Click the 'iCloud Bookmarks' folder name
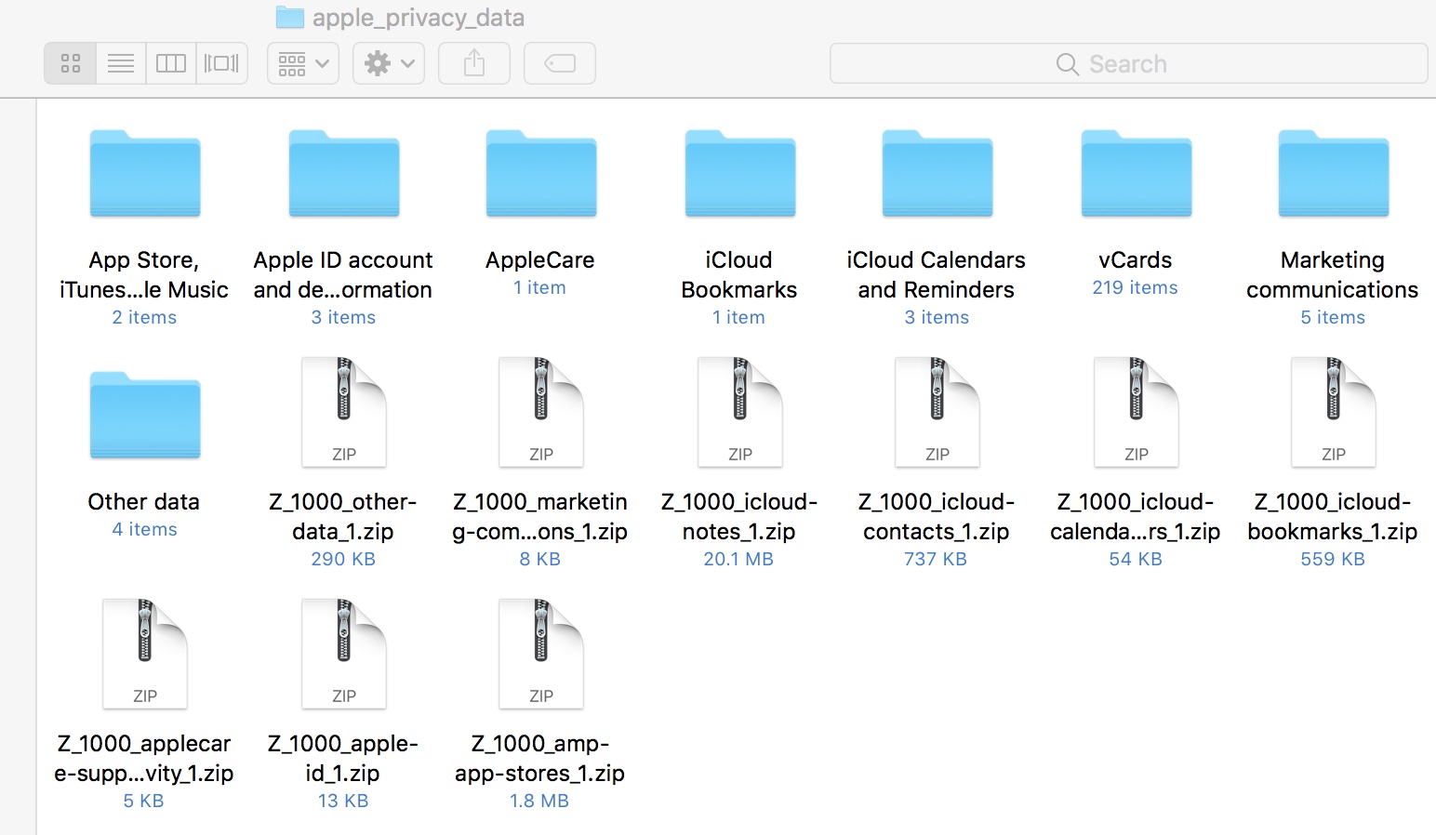1436x835 pixels. pyautogui.click(x=738, y=275)
